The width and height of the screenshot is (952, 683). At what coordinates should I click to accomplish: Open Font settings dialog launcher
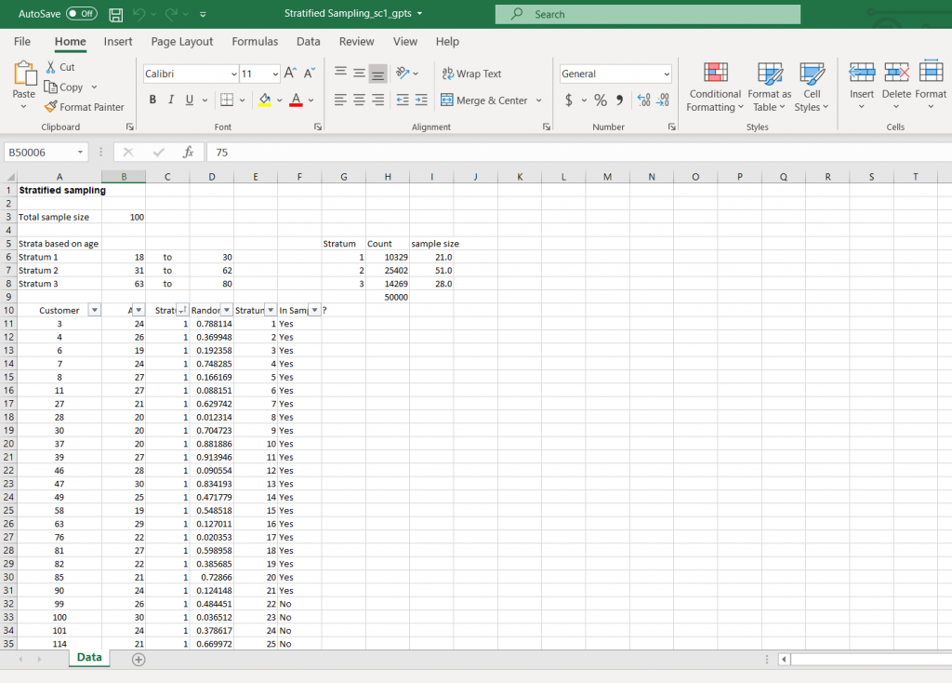pos(318,127)
